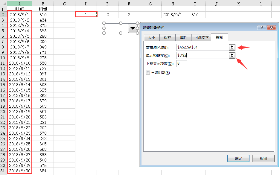Image resolution: width=280 pixels, height=175 pixels.
Task: Select column C header
Action: point(64,4)
